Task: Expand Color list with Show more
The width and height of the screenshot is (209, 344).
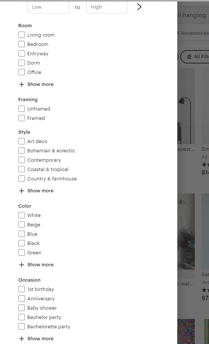Action: (x=36, y=265)
